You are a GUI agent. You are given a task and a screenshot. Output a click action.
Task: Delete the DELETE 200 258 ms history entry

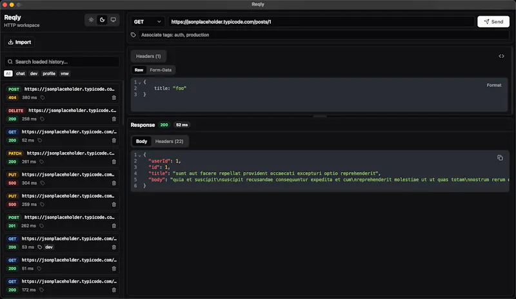click(x=114, y=119)
